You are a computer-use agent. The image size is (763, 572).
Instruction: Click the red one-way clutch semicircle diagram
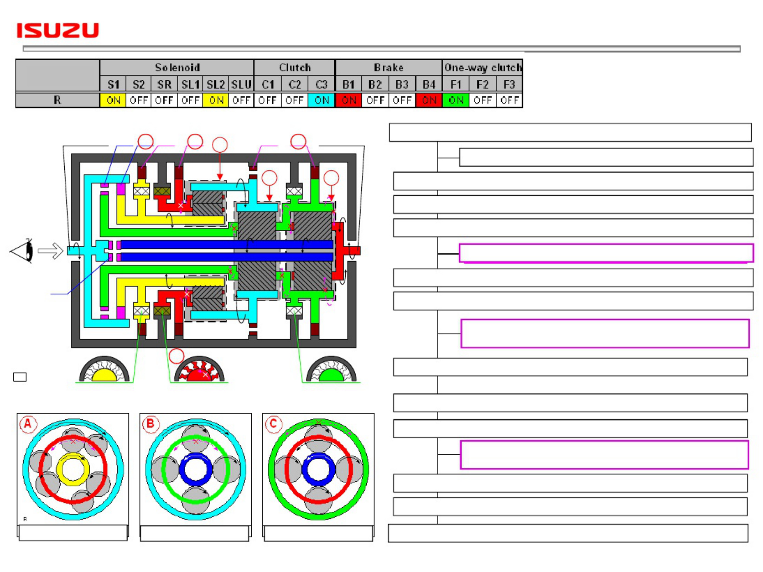coord(199,369)
